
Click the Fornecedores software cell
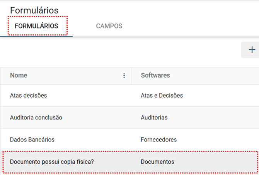pyautogui.click(x=158, y=140)
